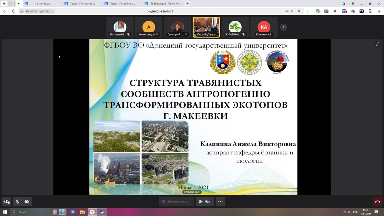This screenshot has width=384, height=216.
Task: Open the browser hamburger main menu
Action: pos(352,4)
